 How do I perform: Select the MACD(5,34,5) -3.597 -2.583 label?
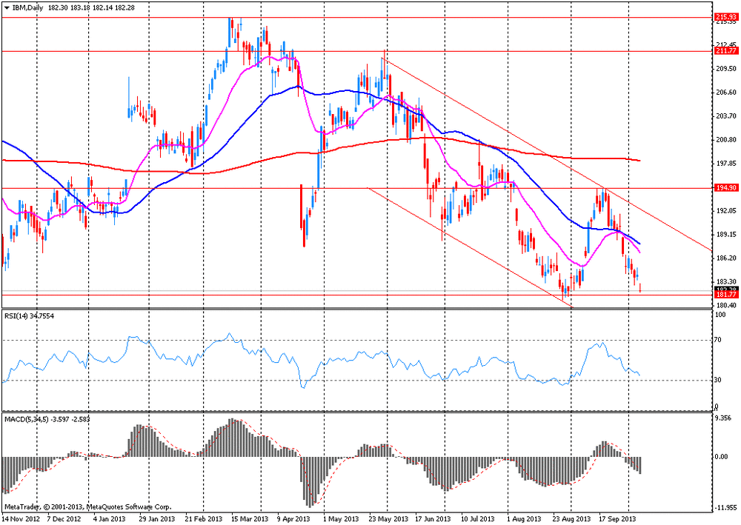pos(47,419)
